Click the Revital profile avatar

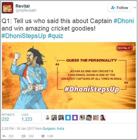[7, 8]
